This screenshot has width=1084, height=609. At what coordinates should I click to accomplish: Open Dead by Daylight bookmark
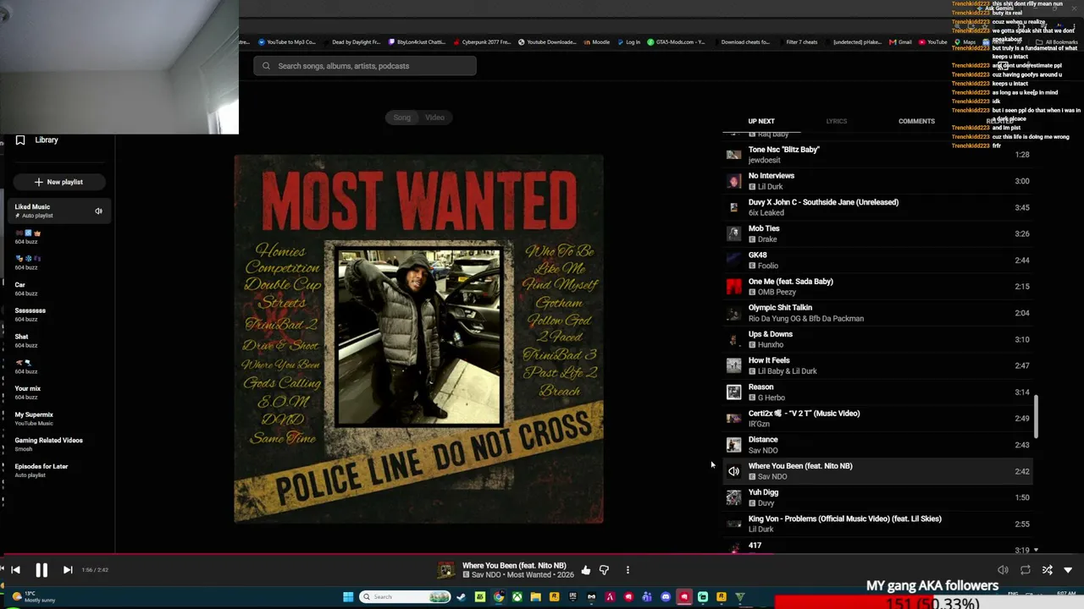pyautogui.click(x=351, y=42)
